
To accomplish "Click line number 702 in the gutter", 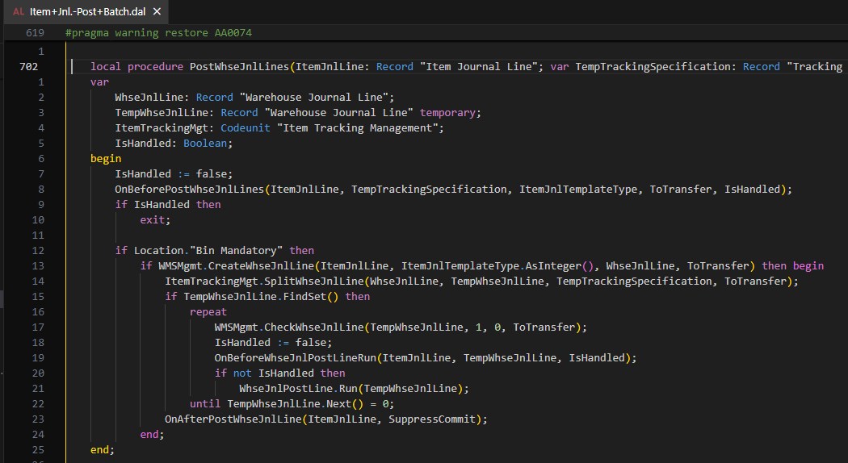I will tap(28, 67).
